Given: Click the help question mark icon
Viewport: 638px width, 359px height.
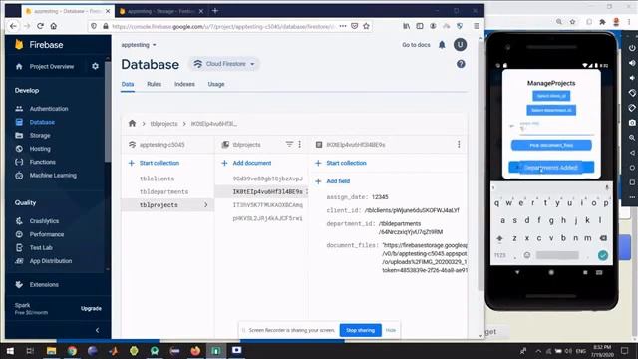Looking at the screenshot, I should point(461,64).
